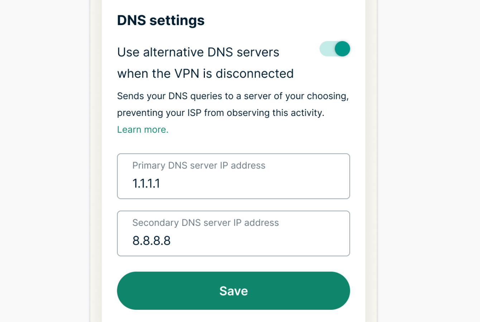
Task: Click the 1.1.1.1 value in the primary field
Action: 146,184
